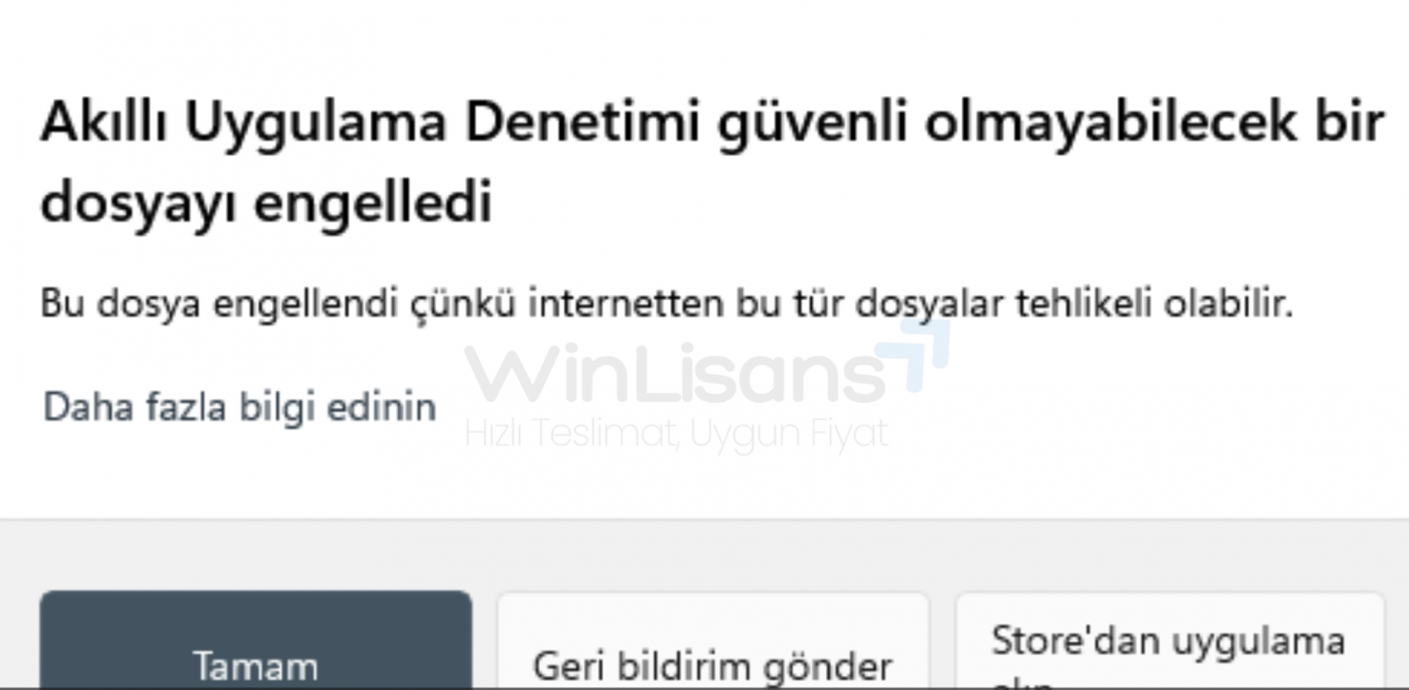Click the WinLisans arrow logo icon
1409x690 pixels.
914,353
